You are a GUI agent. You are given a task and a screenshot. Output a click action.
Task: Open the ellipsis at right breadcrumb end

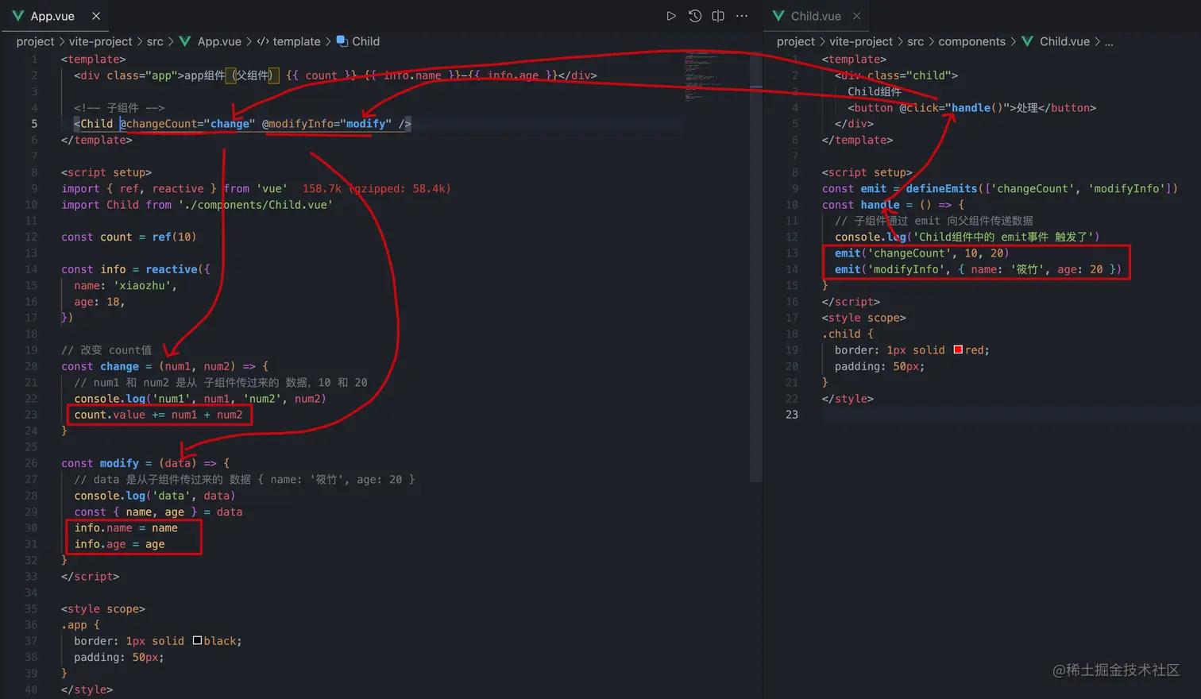point(1109,42)
